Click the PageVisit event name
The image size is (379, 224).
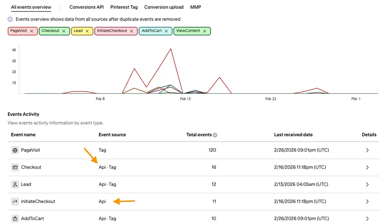(x=30, y=150)
